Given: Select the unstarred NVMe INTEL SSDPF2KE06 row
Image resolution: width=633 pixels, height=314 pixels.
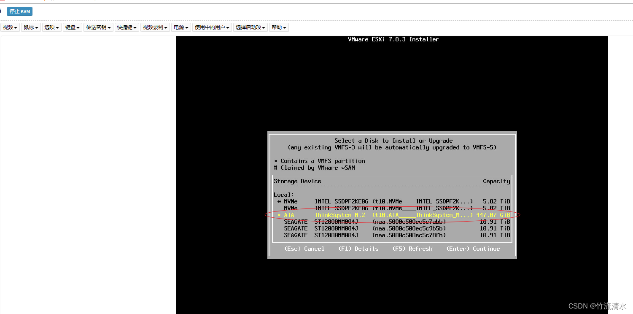Looking at the screenshot, I should coord(392,208).
